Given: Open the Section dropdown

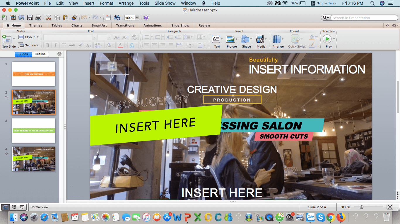Looking at the screenshot, I should 28,45.
